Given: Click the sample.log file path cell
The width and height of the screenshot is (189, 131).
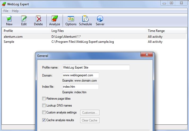Looking at the screenshot, I should [x=83, y=42].
